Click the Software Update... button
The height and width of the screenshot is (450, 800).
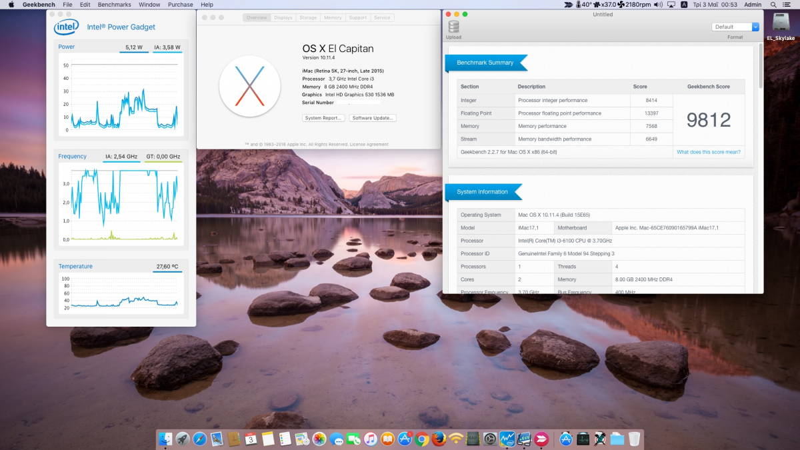tap(373, 118)
